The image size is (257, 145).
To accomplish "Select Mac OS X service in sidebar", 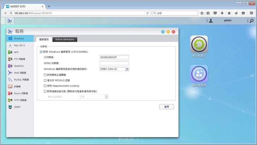I will pos(19,46).
